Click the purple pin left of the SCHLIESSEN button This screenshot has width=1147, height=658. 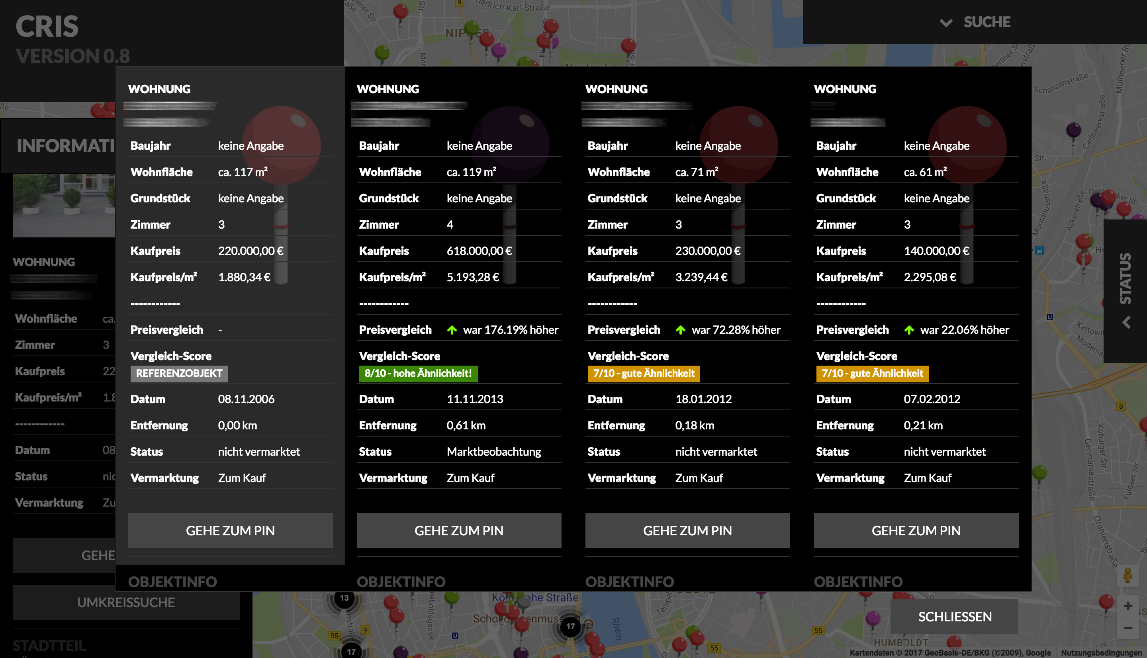coord(873,617)
